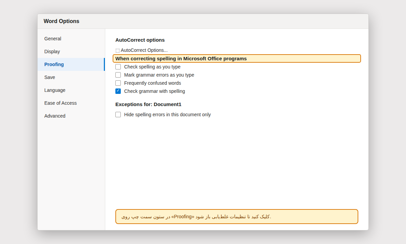406x244 pixels.
Task: Tick the Frequently confused words checkbox
Action: [118, 83]
